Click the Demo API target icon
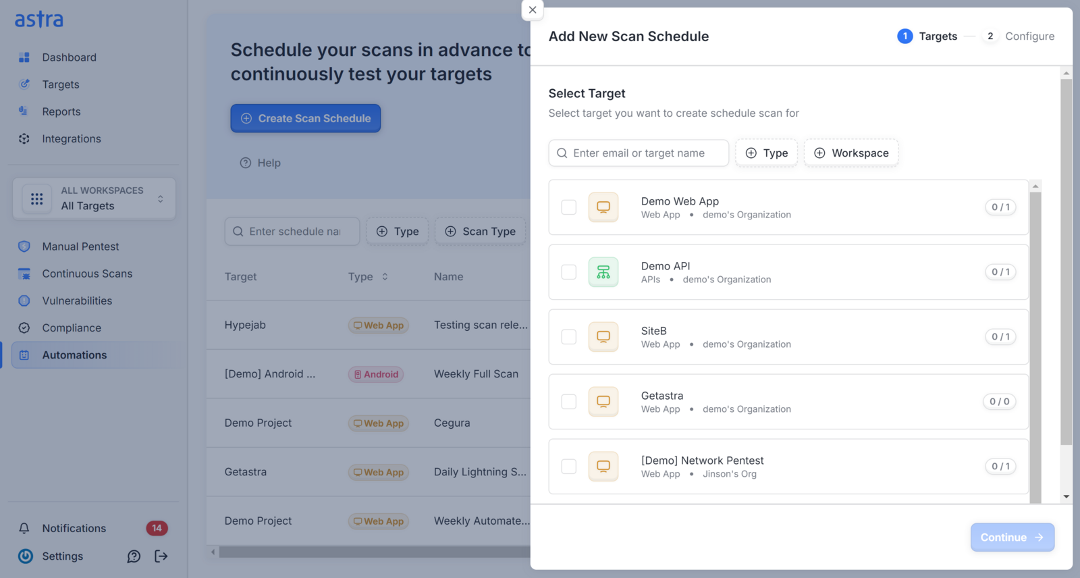The image size is (1080, 578). click(603, 272)
